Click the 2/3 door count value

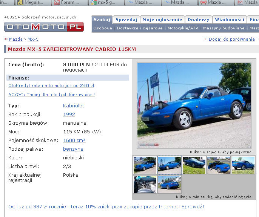tap(67, 167)
